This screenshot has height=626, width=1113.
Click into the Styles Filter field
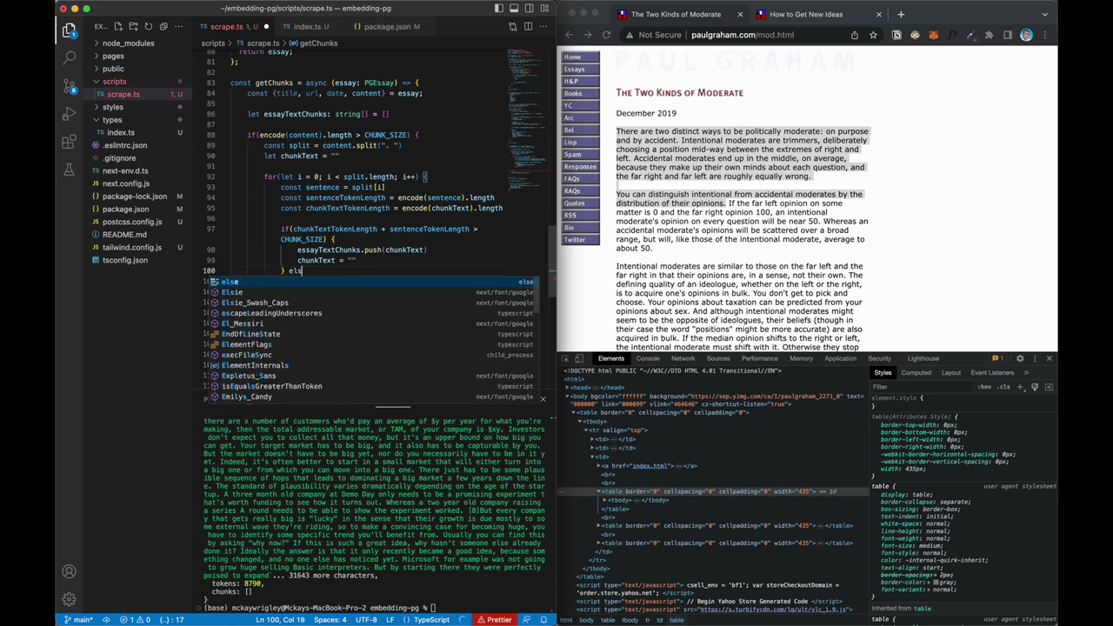point(922,387)
